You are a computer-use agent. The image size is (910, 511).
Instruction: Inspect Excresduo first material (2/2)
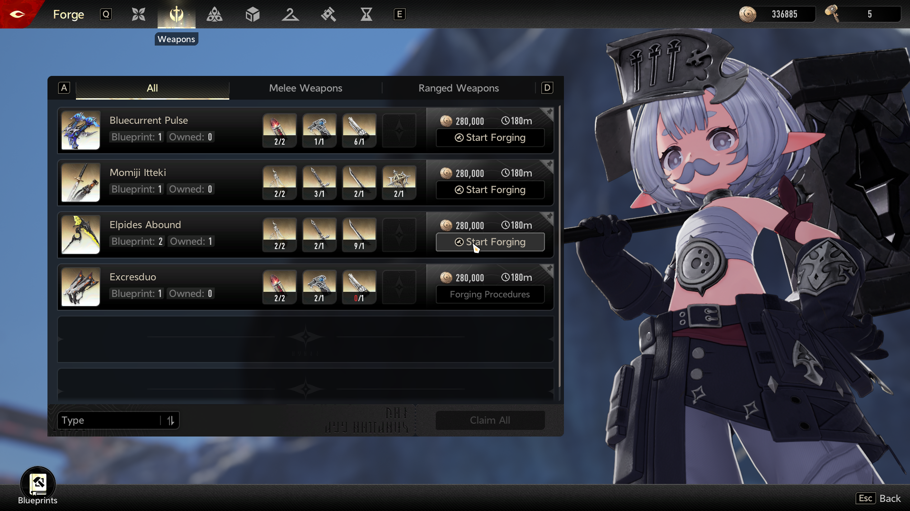280,287
